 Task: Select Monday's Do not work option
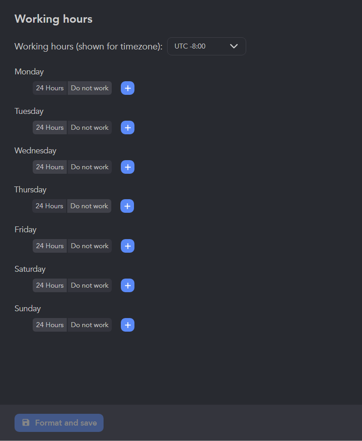coord(89,88)
